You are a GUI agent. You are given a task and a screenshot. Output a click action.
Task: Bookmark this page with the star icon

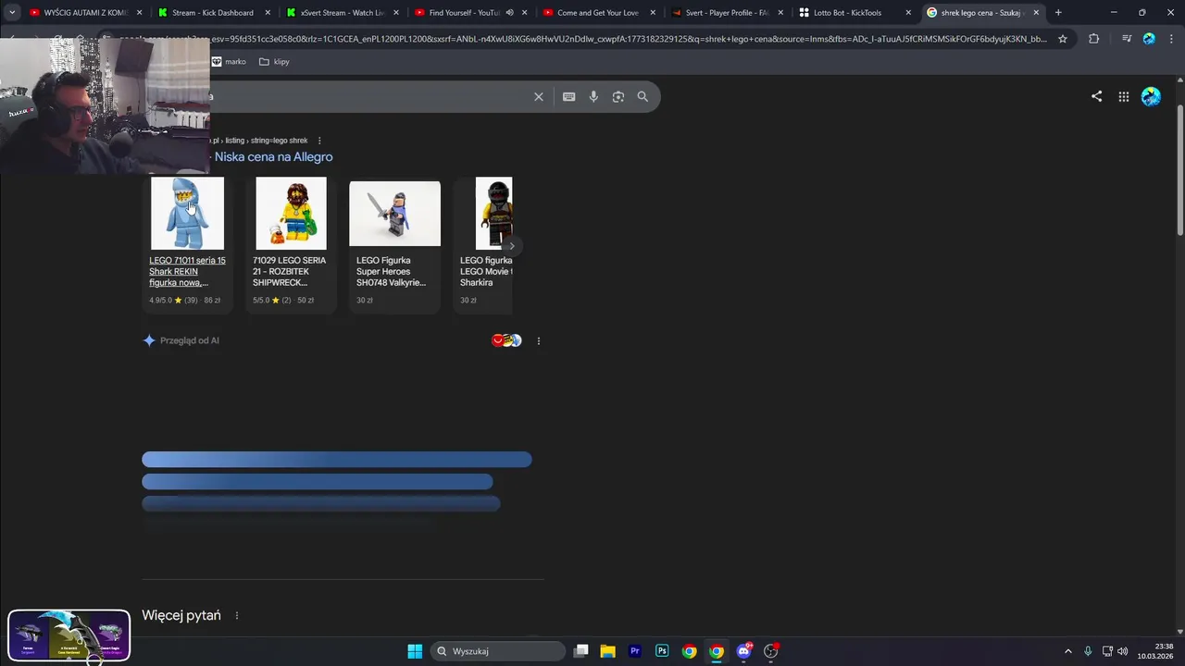(1063, 39)
